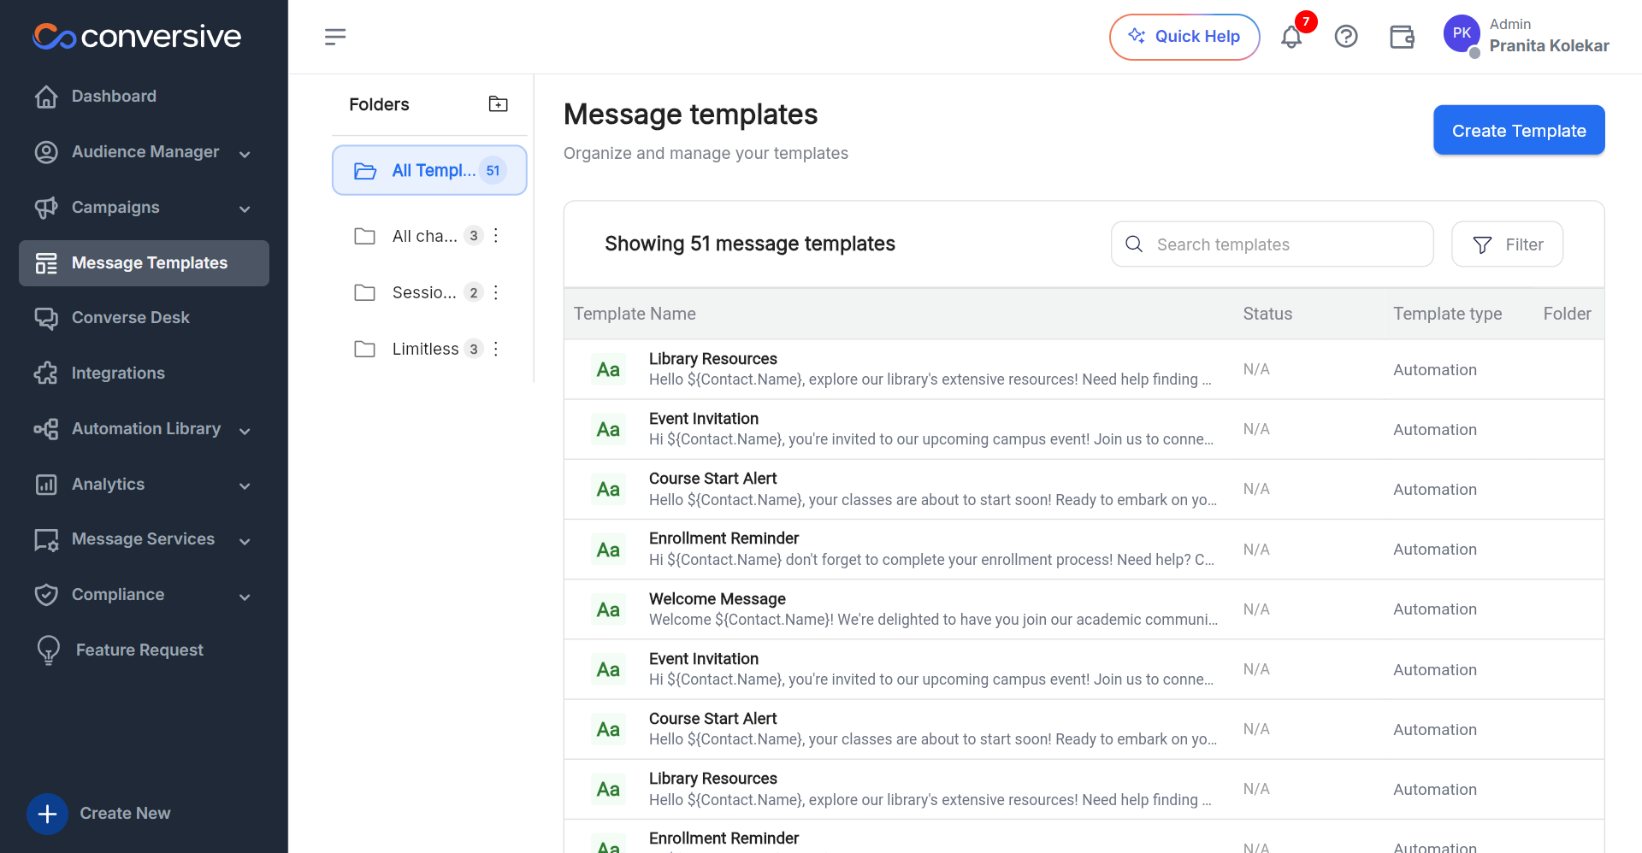Click the Feature Request lightbulb icon
Viewport: 1642px width, 853px height.
[x=49, y=650]
